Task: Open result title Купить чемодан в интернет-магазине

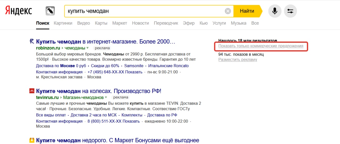Action: point(106,41)
